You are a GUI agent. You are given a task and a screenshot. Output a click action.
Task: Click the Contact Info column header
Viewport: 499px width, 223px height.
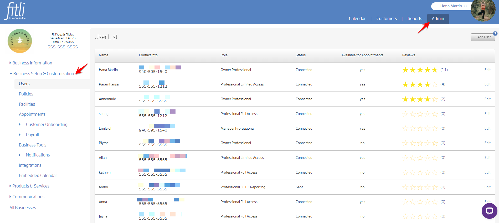pos(148,55)
